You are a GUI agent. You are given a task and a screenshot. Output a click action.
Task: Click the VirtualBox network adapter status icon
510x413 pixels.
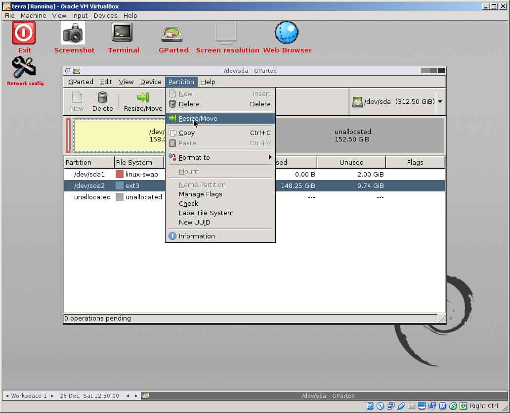click(390, 406)
